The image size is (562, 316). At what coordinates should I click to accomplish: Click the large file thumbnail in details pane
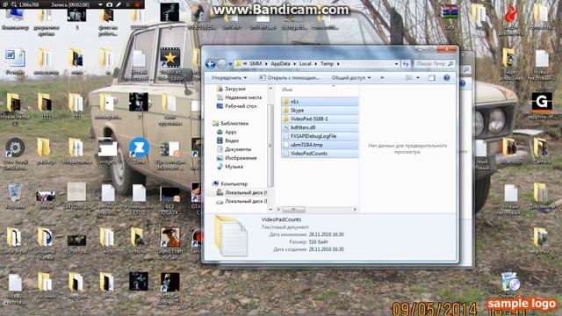[231, 235]
